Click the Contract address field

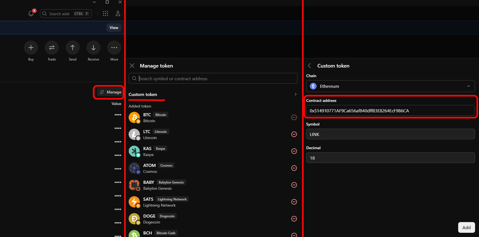tap(390, 110)
